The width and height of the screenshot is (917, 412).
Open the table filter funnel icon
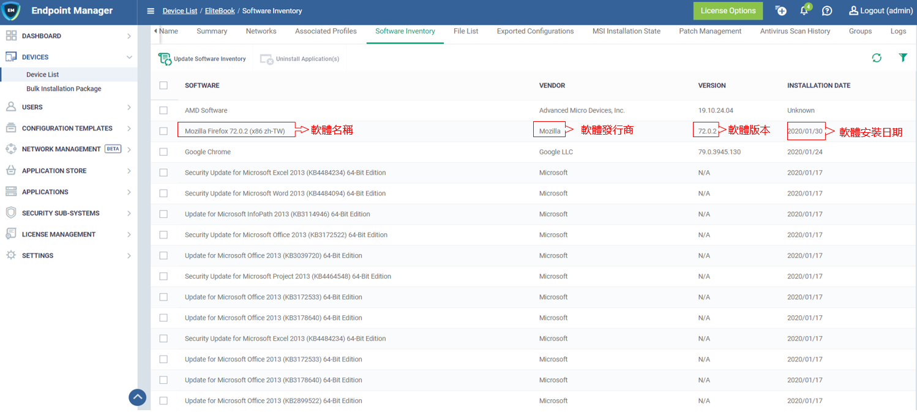tap(903, 58)
